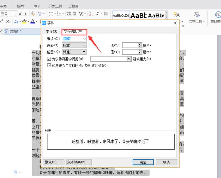Expand the highlight color dropdown arrow
221x178 pixels.
pos(28,21)
